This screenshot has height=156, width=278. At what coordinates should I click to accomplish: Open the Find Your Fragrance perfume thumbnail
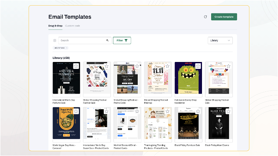66,80
